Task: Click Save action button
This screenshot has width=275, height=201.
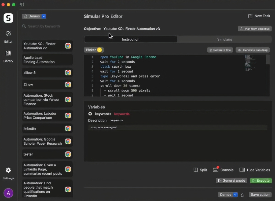Action: point(260,195)
